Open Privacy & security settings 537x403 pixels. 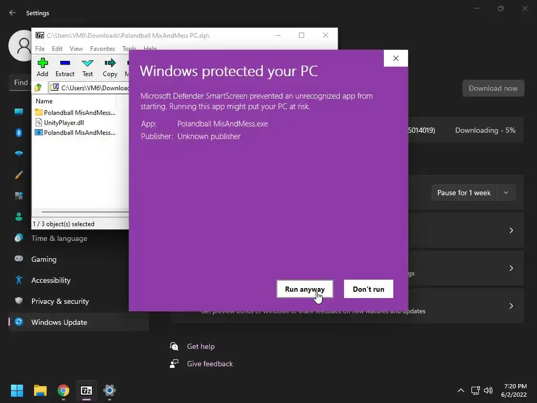(60, 301)
